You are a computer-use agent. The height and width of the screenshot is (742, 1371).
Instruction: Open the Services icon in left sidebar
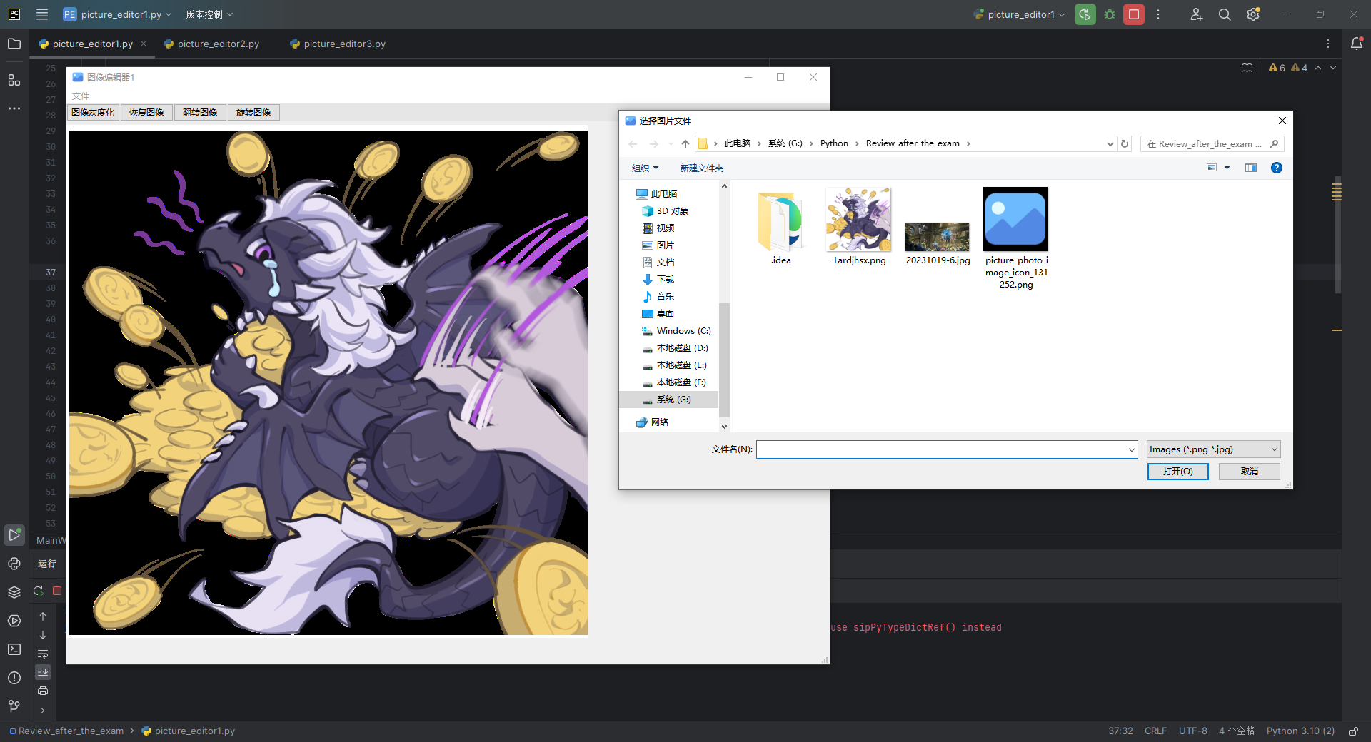click(14, 621)
